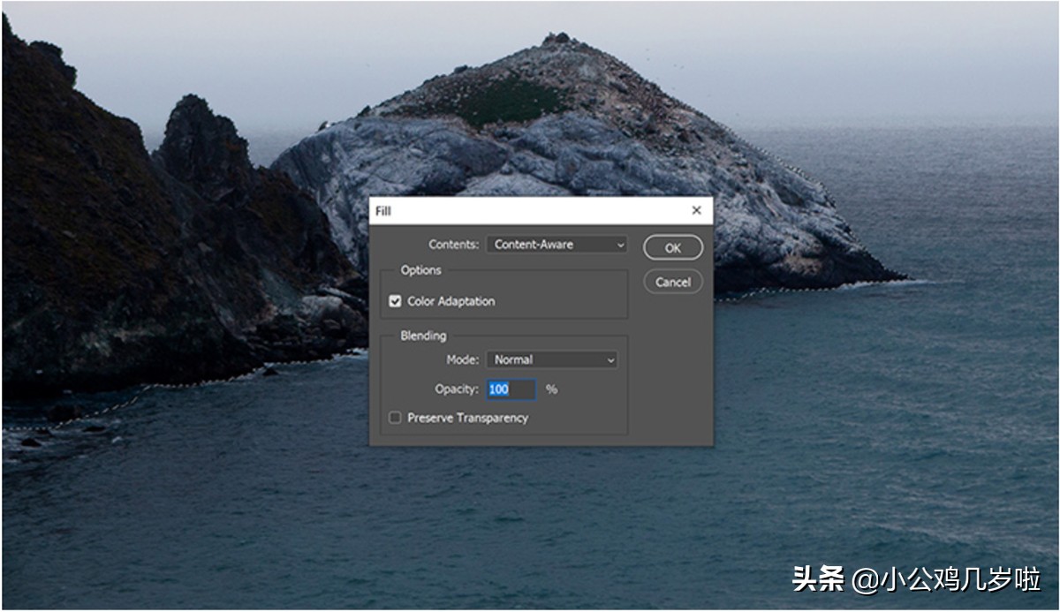The height and width of the screenshot is (612, 1060).
Task: Click the Color Adaptation label text
Action: coord(450,302)
